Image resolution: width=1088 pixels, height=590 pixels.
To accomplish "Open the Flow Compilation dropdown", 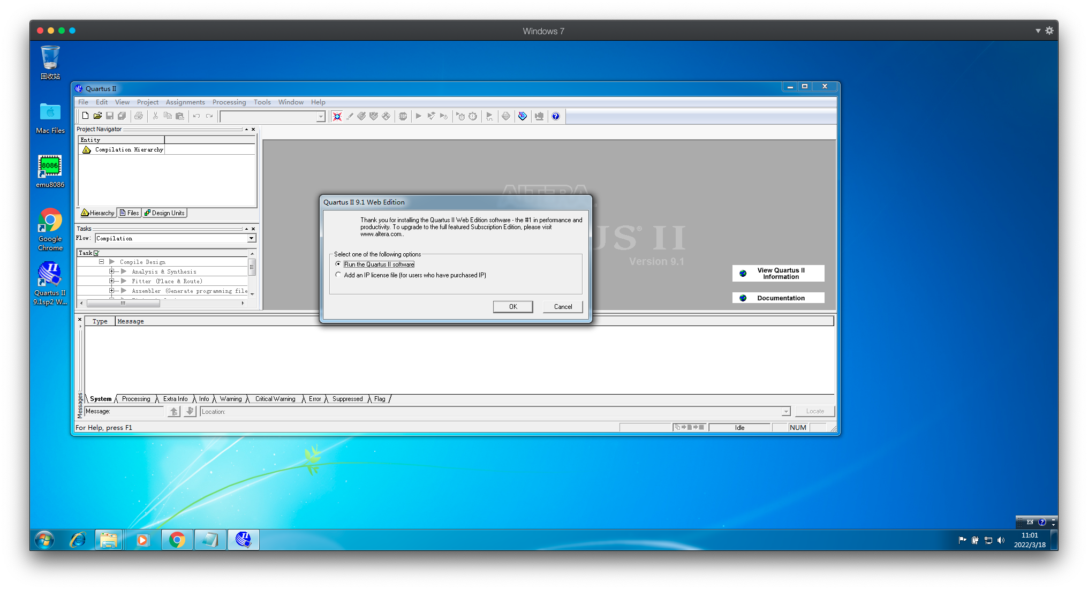I will (251, 238).
